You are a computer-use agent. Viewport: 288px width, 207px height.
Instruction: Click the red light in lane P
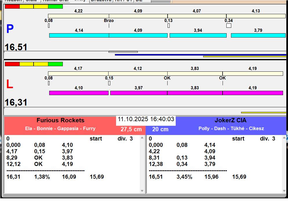click(12, 6)
